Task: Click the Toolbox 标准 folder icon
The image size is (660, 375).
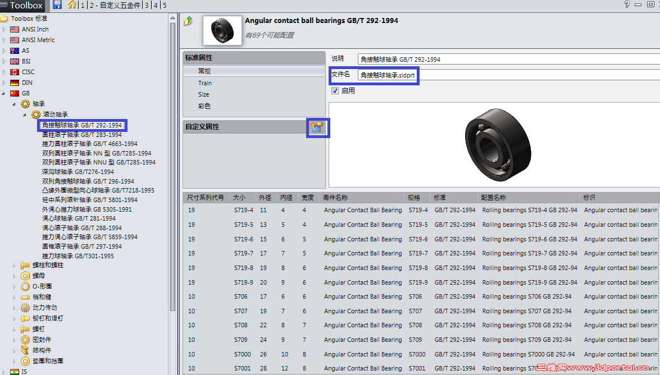Action: point(4,19)
